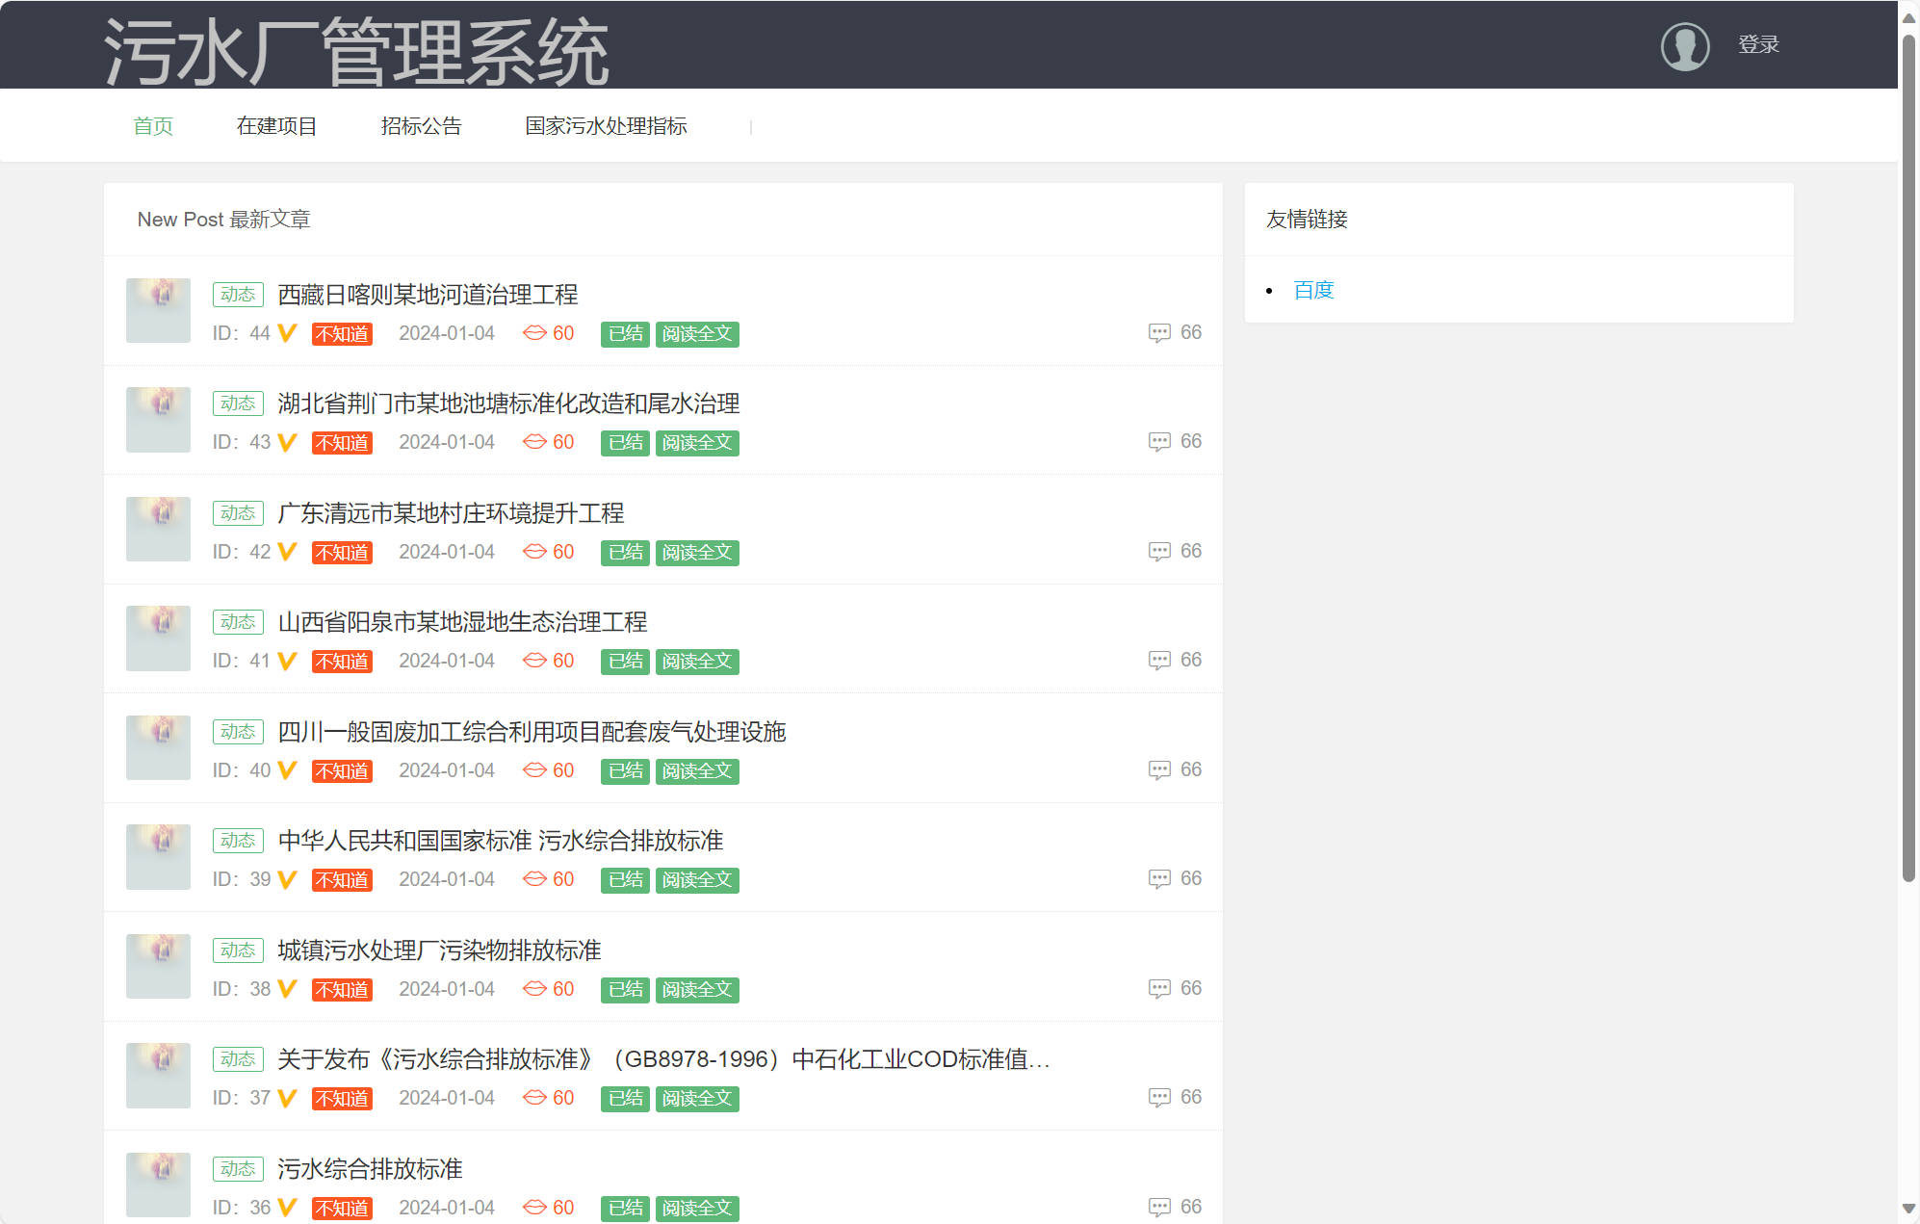Click 不知道 tag on 广东清远市 post
Image resolution: width=1920 pixels, height=1224 pixels.
coord(342,552)
